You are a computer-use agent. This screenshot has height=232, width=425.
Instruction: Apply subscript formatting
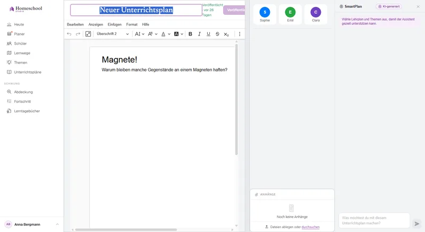(226, 34)
